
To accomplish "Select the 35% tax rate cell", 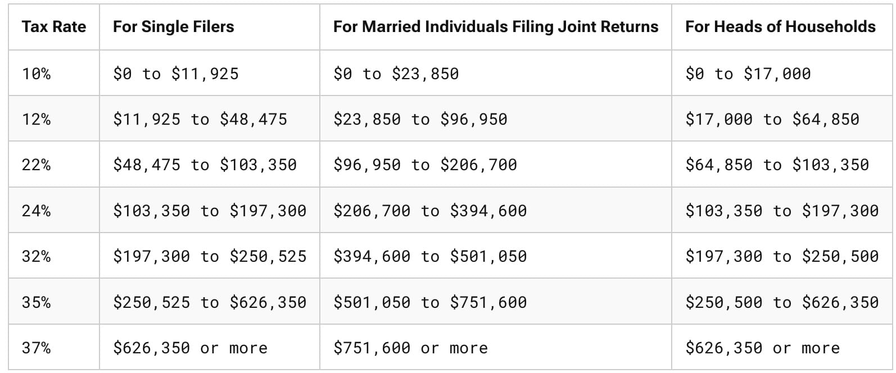I will pyautogui.click(x=37, y=302).
